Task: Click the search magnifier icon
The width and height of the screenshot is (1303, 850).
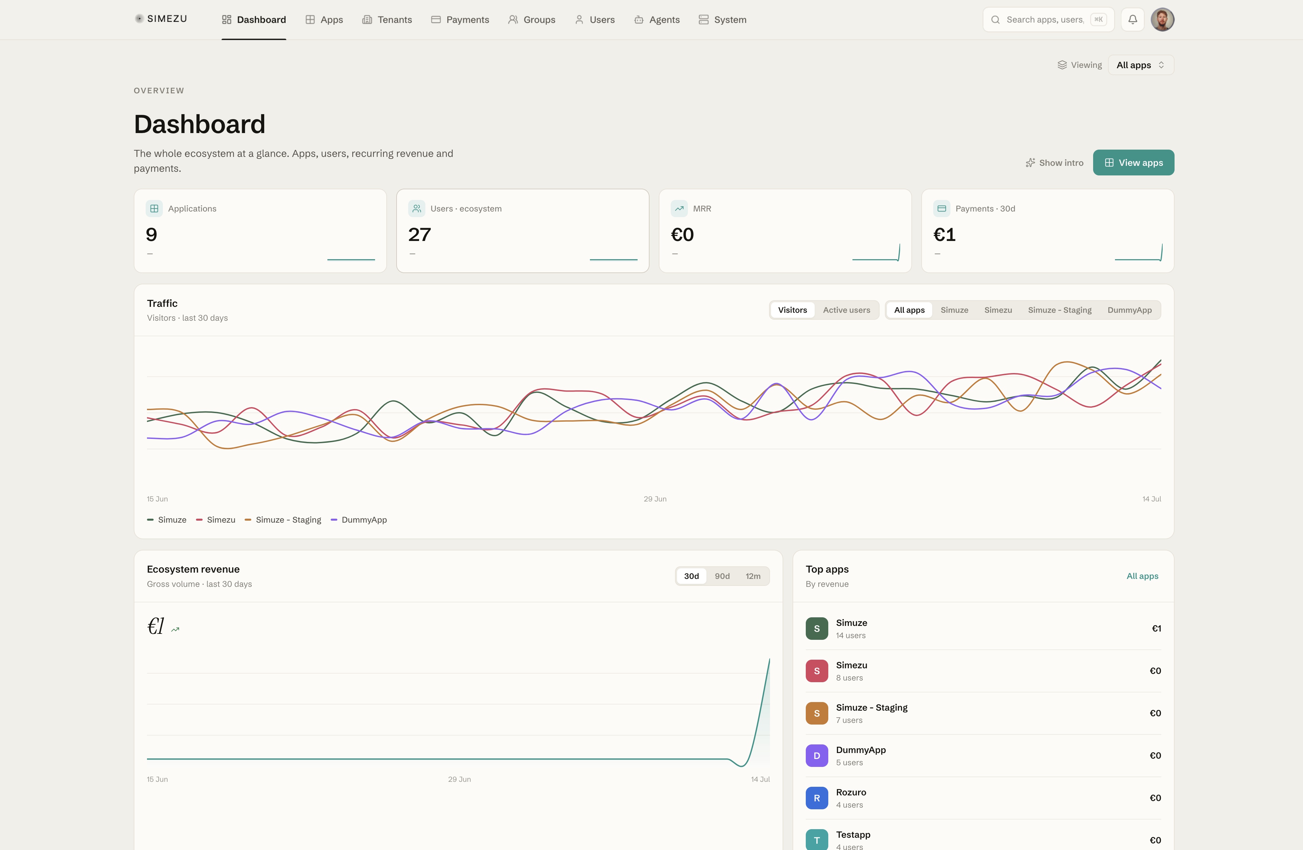Action: (996, 20)
